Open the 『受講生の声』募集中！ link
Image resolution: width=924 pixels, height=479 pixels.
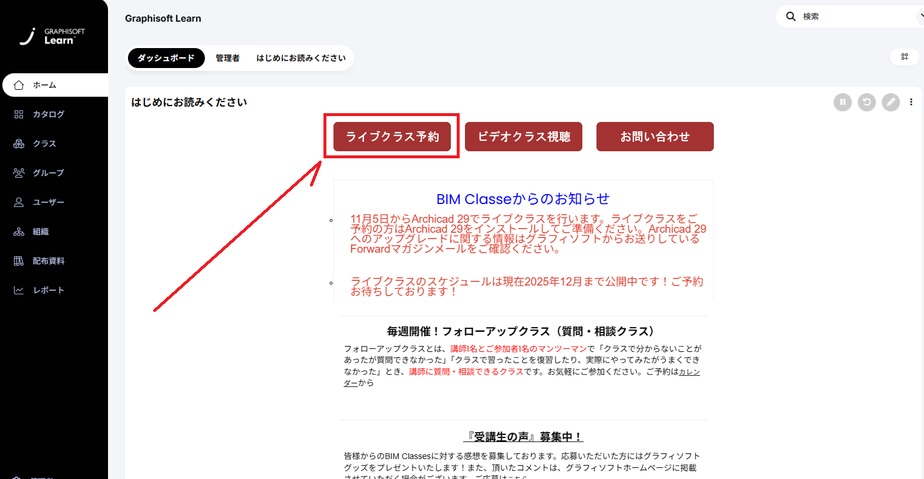[x=523, y=437]
